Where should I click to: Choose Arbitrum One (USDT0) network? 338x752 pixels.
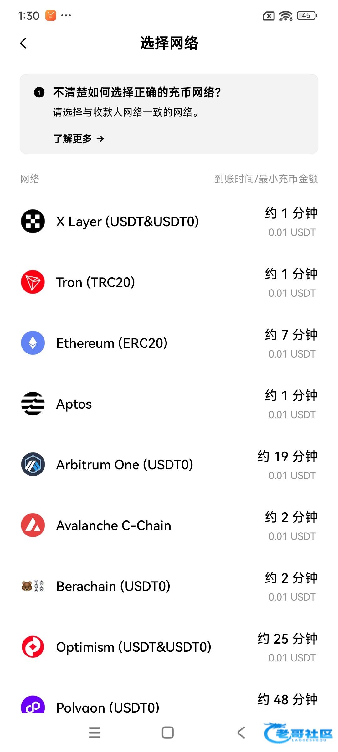(125, 465)
